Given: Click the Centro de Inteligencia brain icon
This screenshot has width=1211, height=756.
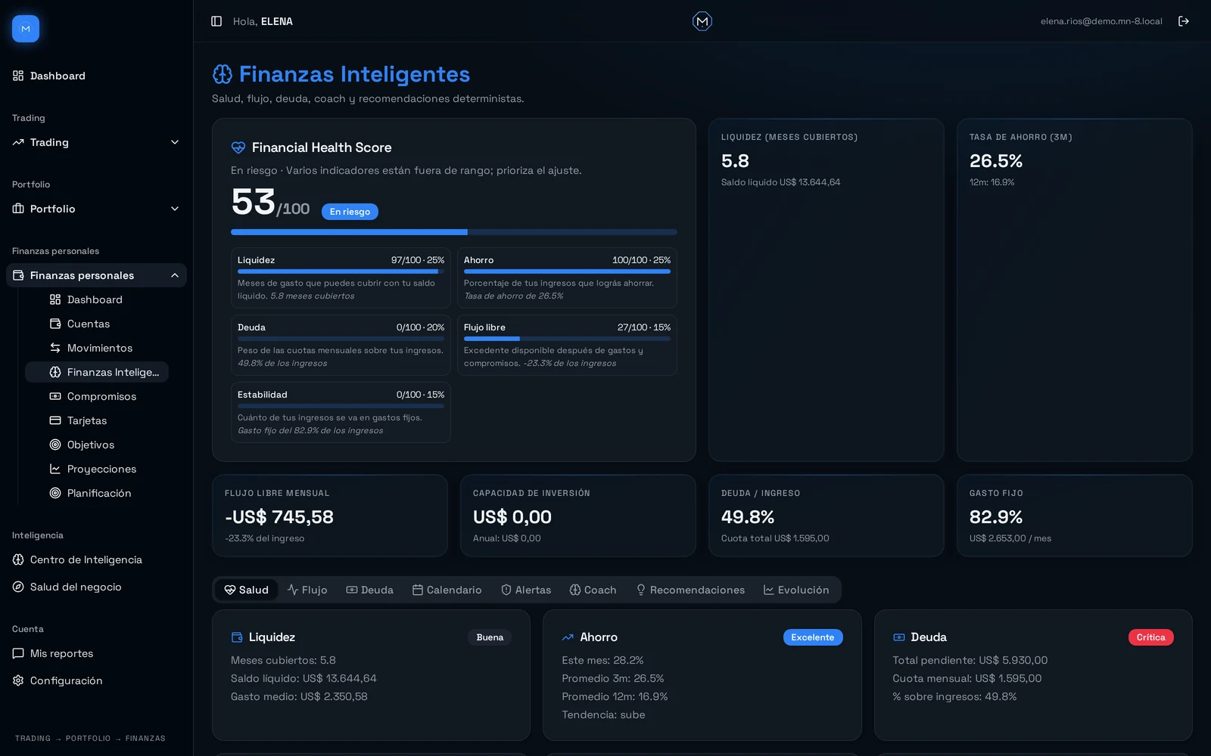Looking at the screenshot, I should click(x=18, y=559).
